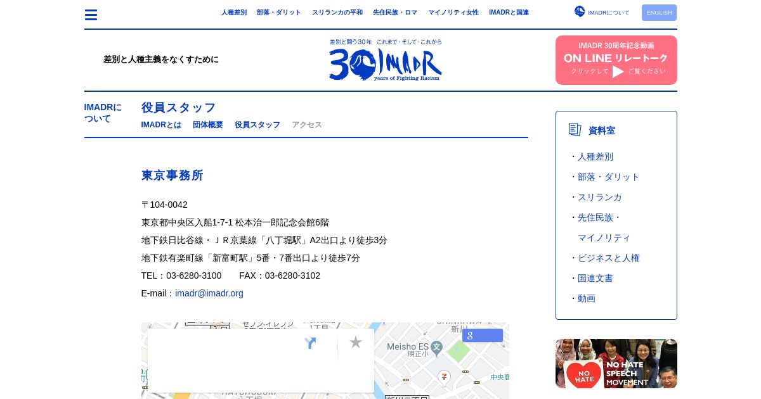Click the 30 years IMADR logo

click(386, 60)
